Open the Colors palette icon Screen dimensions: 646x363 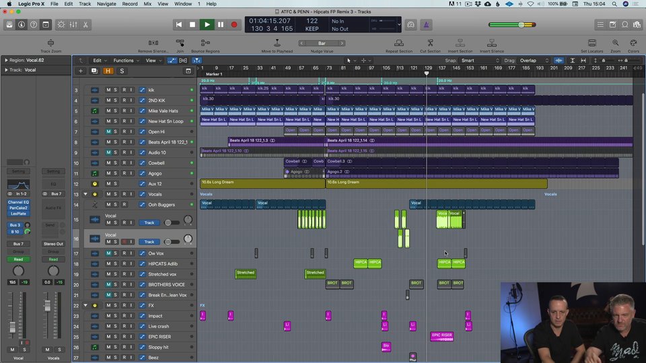click(x=634, y=43)
